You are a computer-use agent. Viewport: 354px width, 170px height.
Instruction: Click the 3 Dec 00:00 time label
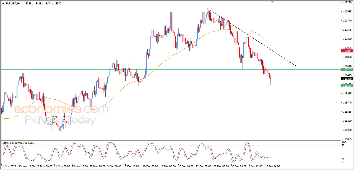(114, 166)
